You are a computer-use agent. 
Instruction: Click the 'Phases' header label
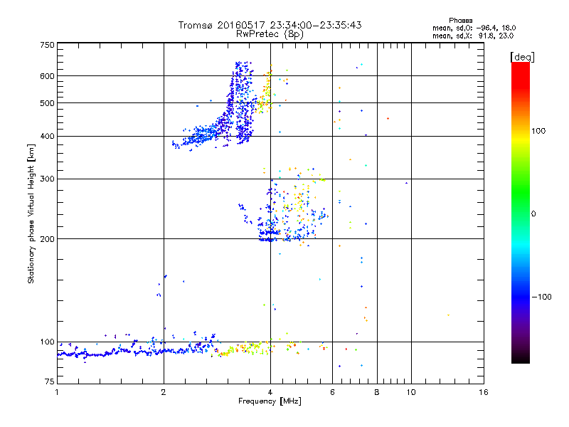click(x=460, y=21)
